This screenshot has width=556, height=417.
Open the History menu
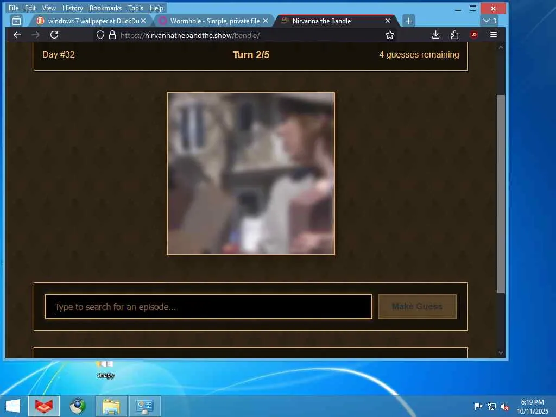point(72,8)
